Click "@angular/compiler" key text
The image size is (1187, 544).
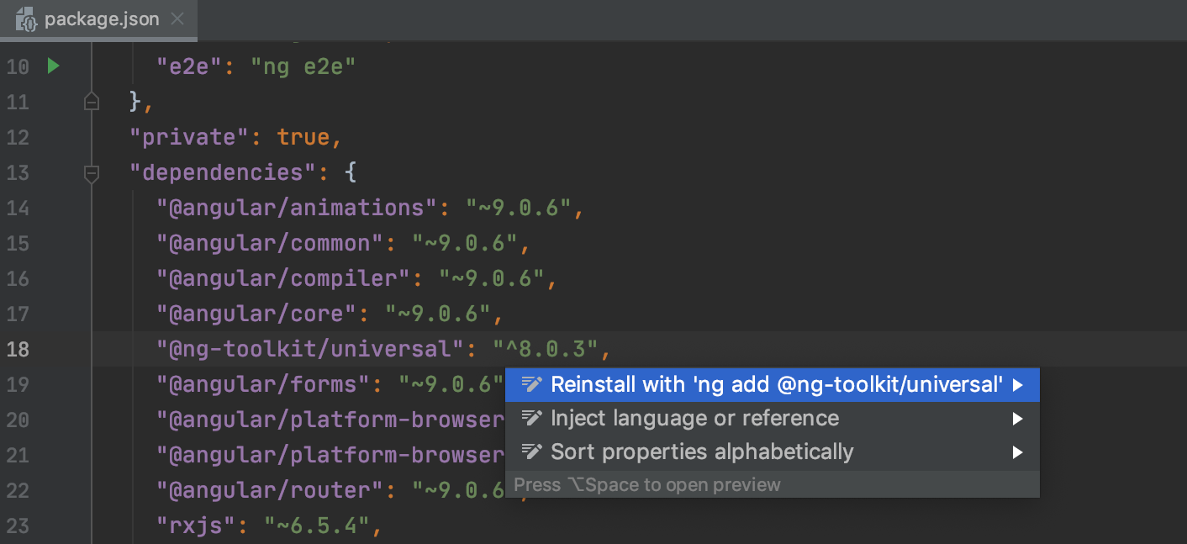point(284,278)
